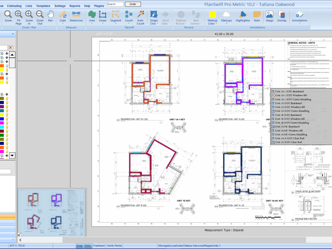332x249 pixels.
Task: Open the Plugins menu
Action: click(x=99, y=6)
